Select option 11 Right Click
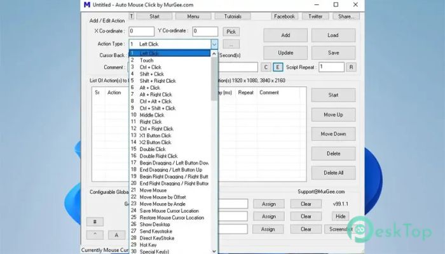445x254 pixels. pos(170,122)
